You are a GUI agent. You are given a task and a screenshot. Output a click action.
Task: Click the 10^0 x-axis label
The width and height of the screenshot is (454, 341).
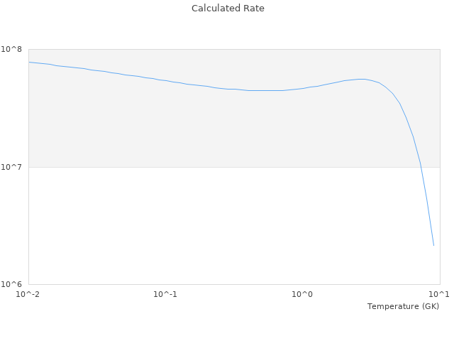point(303,295)
